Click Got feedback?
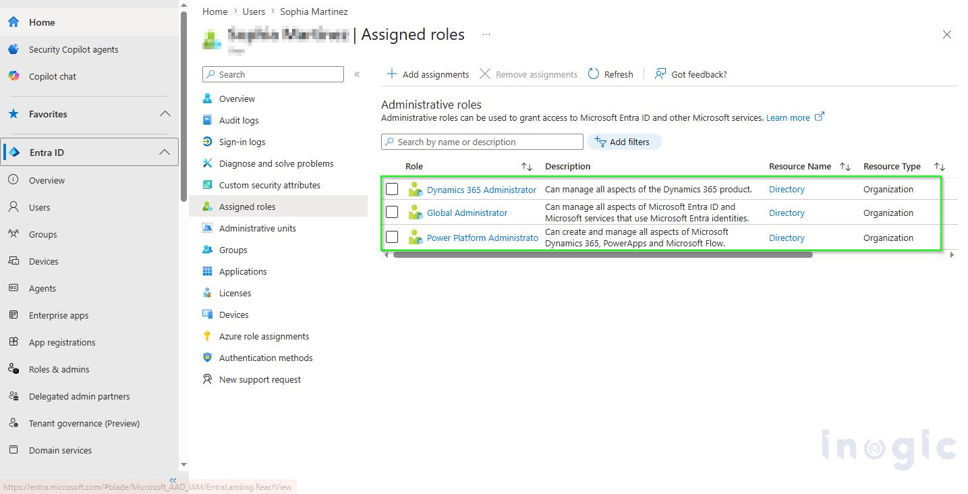 691,74
